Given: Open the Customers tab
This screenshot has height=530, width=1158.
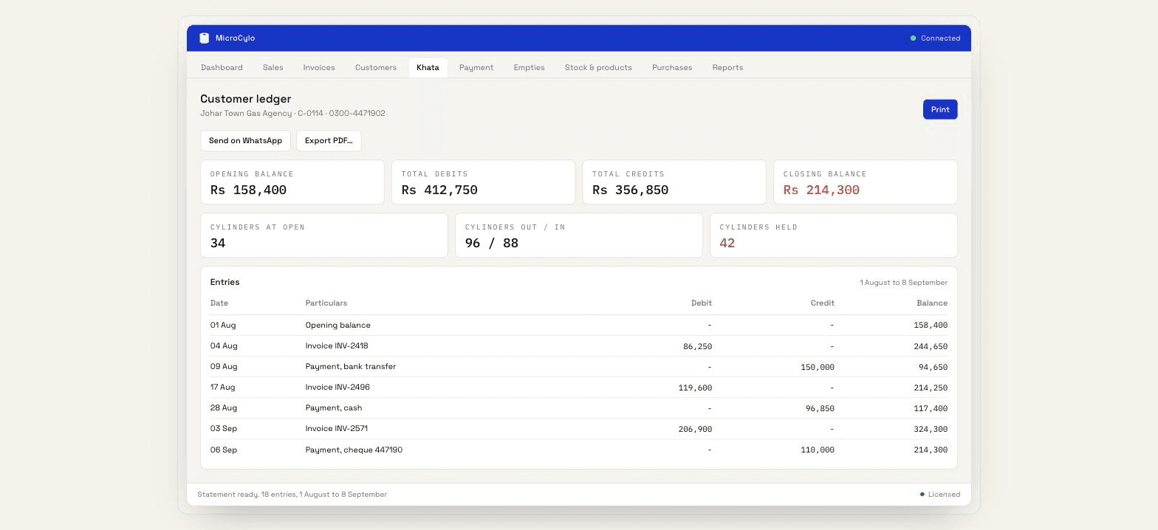Looking at the screenshot, I should (x=376, y=67).
